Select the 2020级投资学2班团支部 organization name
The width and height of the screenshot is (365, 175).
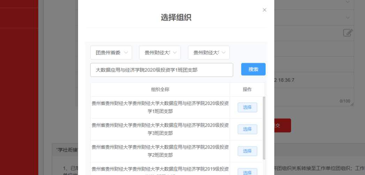[x=160, y=151]
